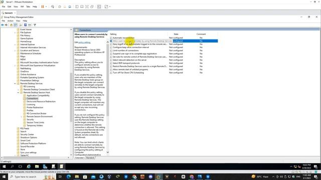Click the Filter funnel icon in toolbar
Image resolution: width=321 pixels, height=180 pixels.
[x=35, y=25]
